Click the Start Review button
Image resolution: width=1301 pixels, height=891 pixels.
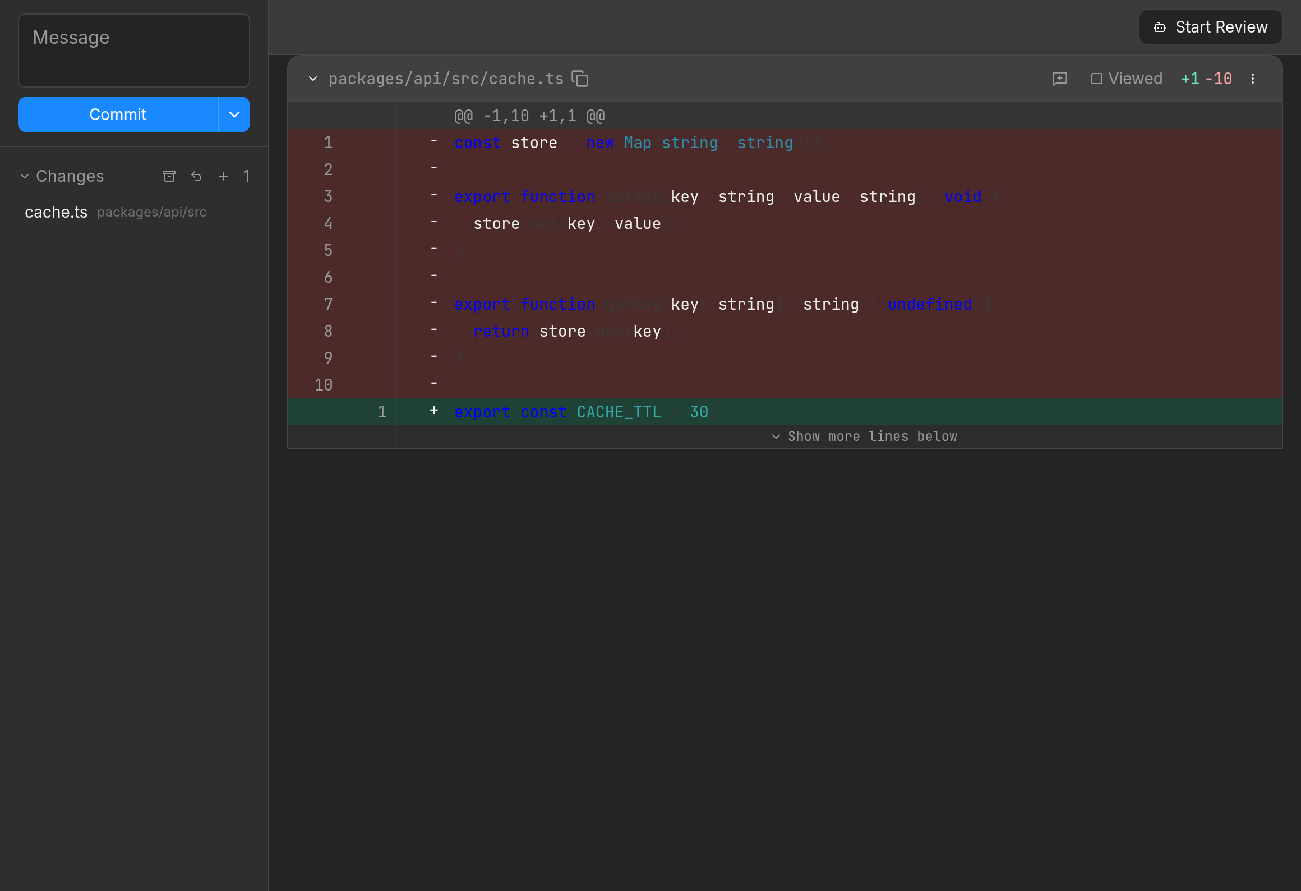1210,27
